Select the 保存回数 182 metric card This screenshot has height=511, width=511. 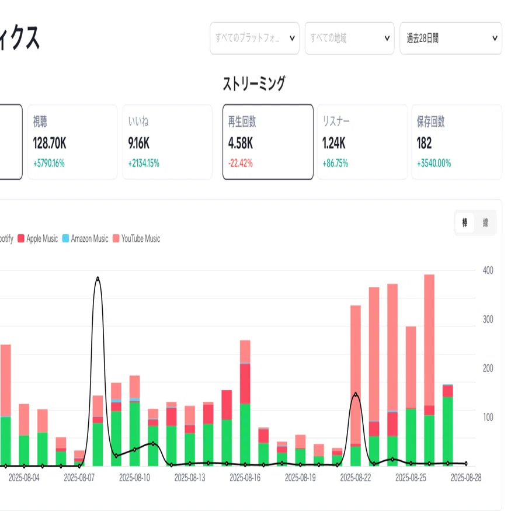point(457,142)
